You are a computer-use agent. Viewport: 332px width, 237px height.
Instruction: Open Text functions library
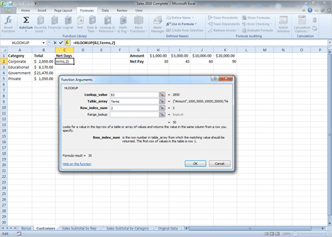point(80,24)
